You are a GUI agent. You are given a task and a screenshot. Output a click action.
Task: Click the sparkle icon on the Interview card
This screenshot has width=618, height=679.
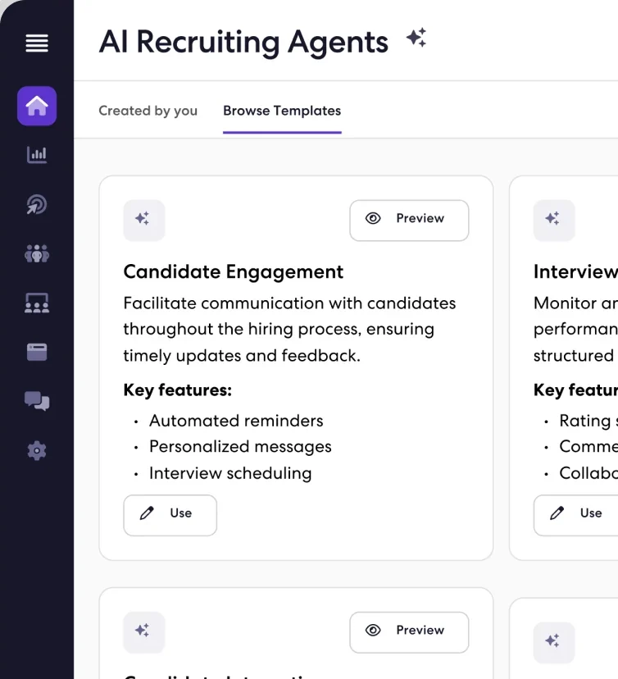(554, 221)
